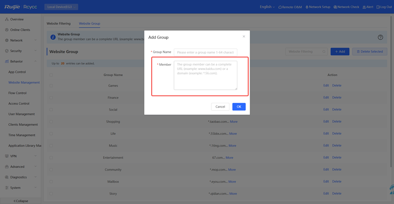
Task: Check the Finance row checkbox
Action: click(x=51, y=98)
